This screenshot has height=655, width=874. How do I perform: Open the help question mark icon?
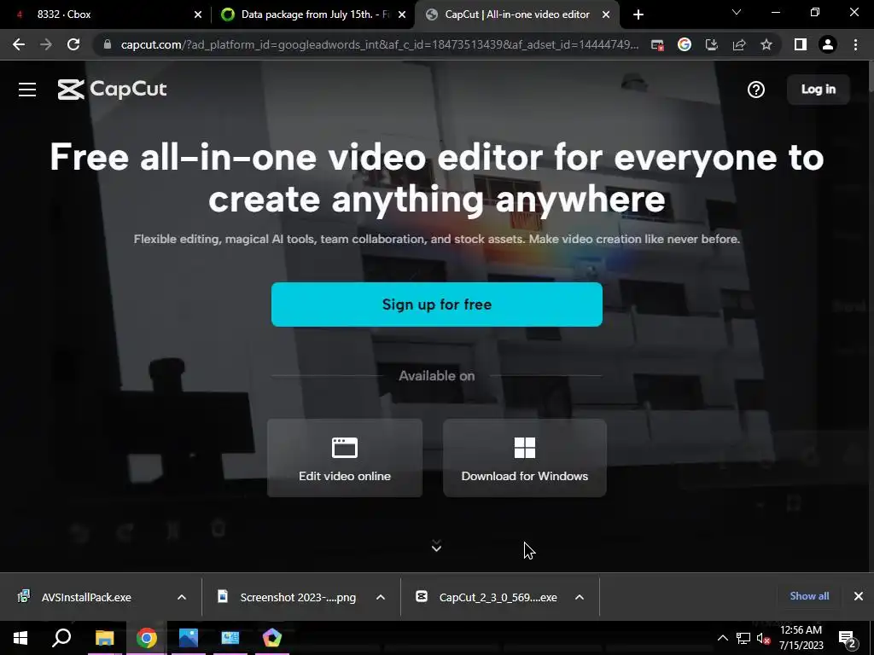coord(756,90)
